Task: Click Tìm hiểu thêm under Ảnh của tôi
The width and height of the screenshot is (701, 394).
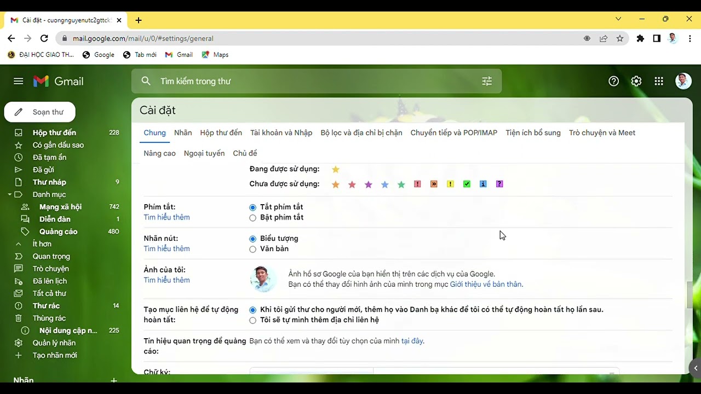Action: click(166, 280)
